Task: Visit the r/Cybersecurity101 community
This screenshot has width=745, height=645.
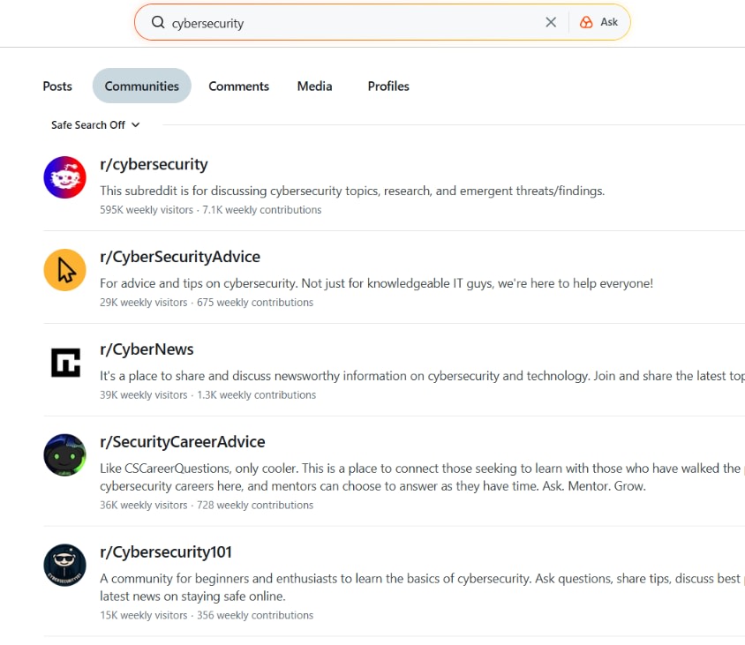Action: click(x=166, y=552)
